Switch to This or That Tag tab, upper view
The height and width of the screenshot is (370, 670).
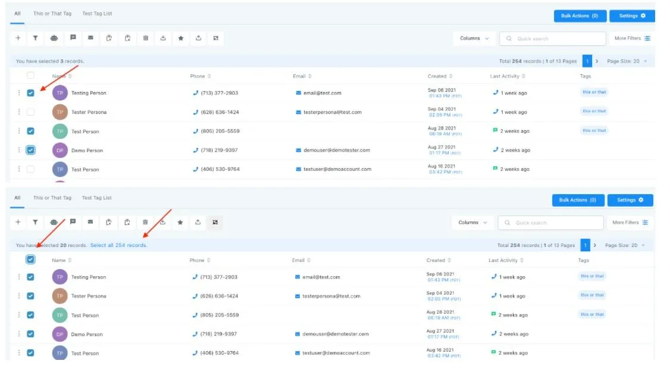[52, 14]
